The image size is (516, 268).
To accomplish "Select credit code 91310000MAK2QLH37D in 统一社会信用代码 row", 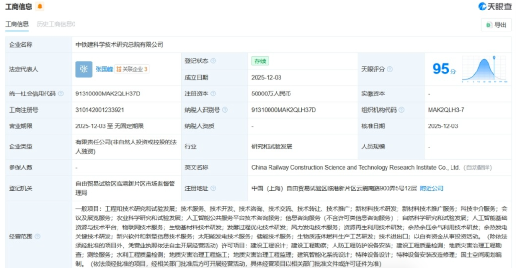I will tap(108, 93).
